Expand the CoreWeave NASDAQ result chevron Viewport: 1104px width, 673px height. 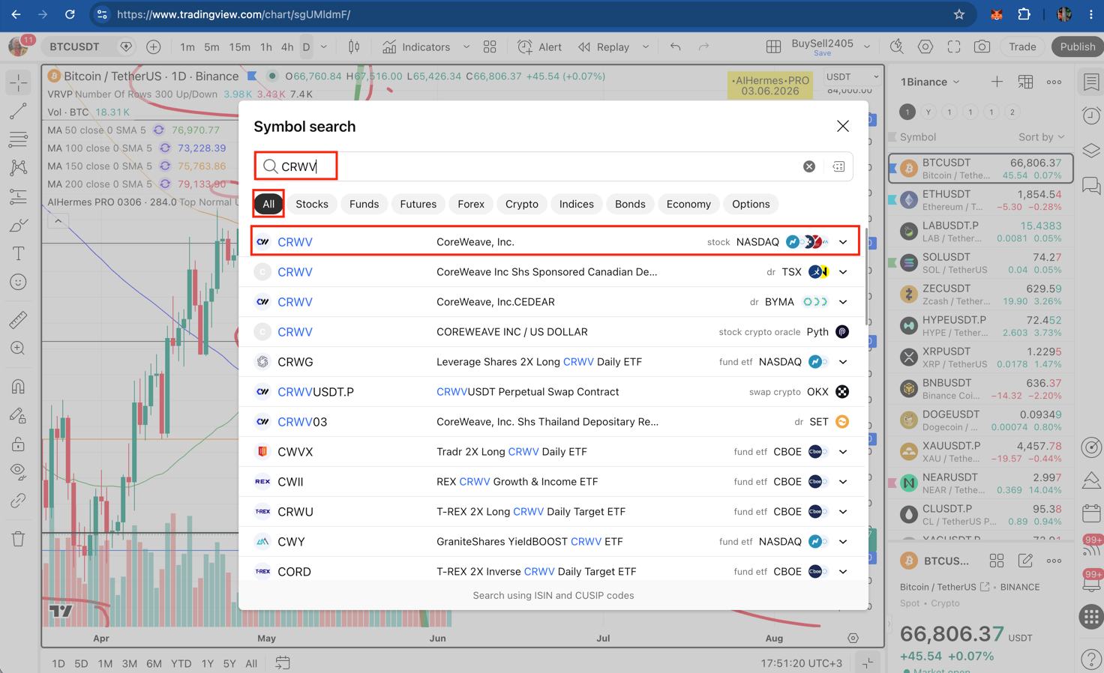coord(843,242)
